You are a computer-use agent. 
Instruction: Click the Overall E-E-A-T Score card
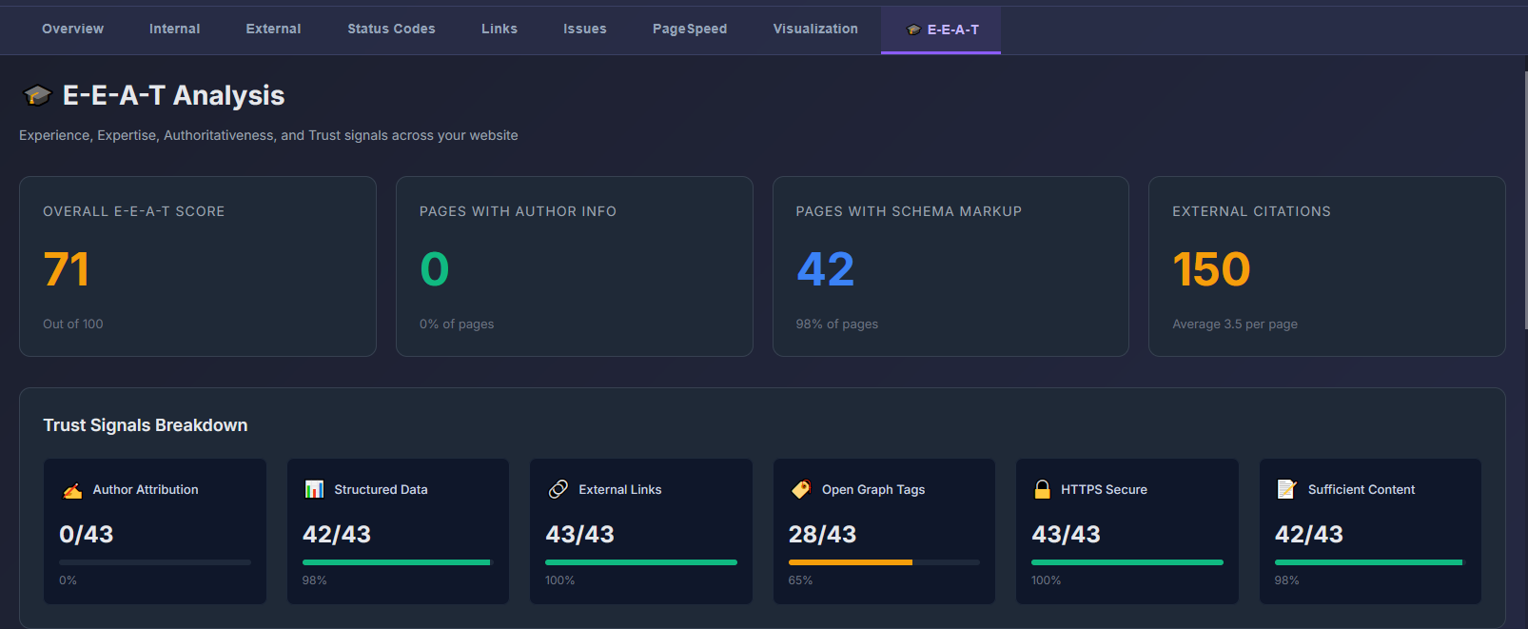[x=198, y=266]
